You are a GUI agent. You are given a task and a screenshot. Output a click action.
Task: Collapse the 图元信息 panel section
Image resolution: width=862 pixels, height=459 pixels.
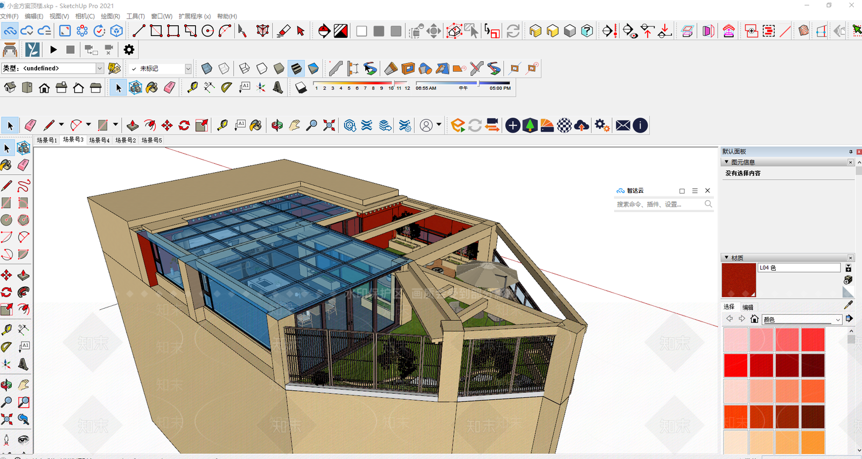(726, 162)
